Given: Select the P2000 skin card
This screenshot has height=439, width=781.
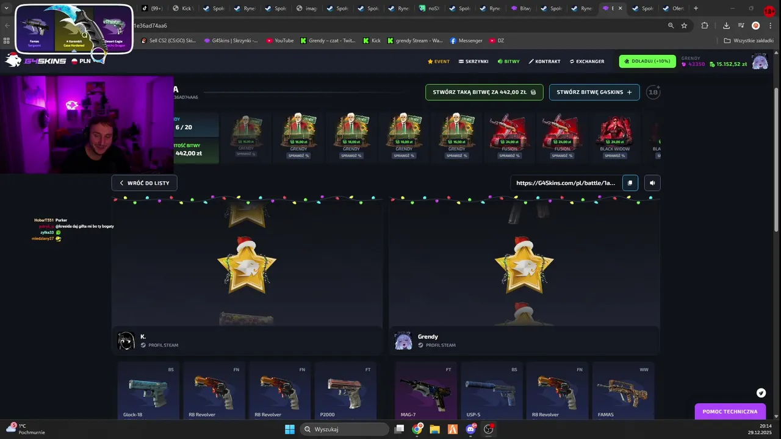Looking at the screenshot, I should pos(345,390).
